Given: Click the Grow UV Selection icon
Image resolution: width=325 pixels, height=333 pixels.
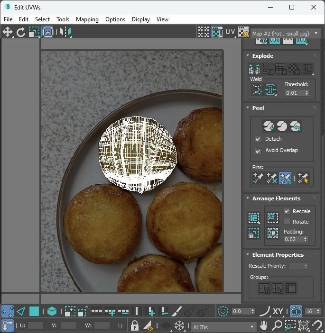Looking at the screenshot, I should tap(70, 312).
